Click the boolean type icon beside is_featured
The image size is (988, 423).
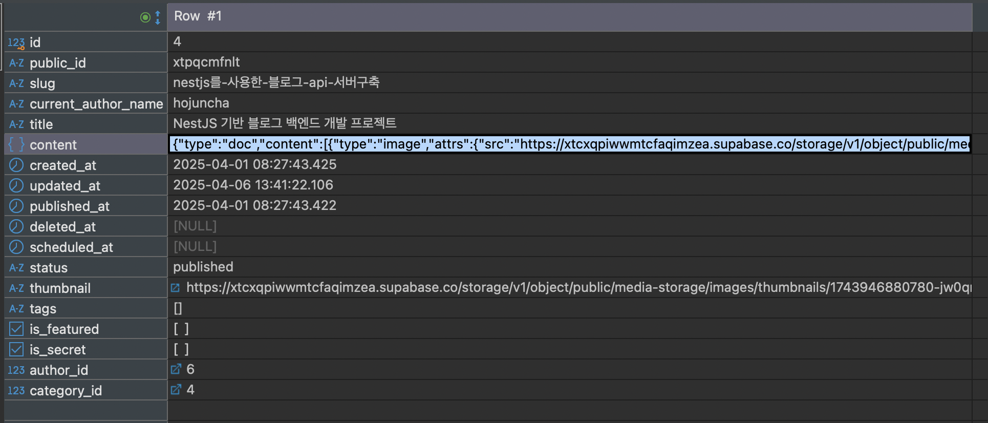[16, 329]
